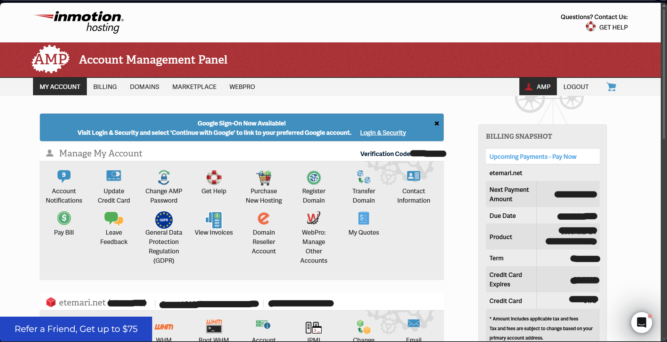Click WebPro Manage Other Accounts icon
Image resolution: width=667 pixels, height=342 pixels.
pyautogui.click(x=314, y=218)
